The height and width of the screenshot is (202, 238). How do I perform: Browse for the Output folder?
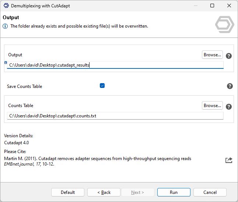tap(212, 55)
